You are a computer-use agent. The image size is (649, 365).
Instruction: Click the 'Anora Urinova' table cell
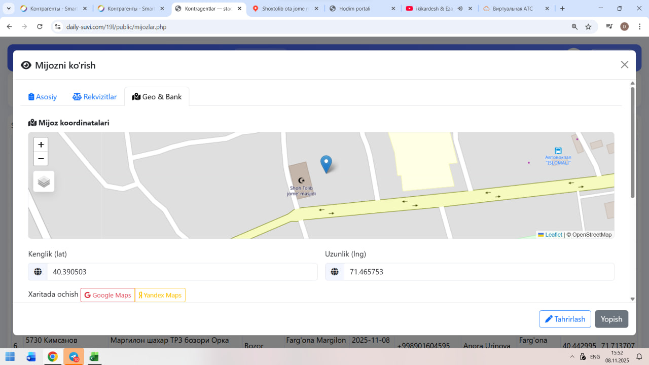point(487,346)
